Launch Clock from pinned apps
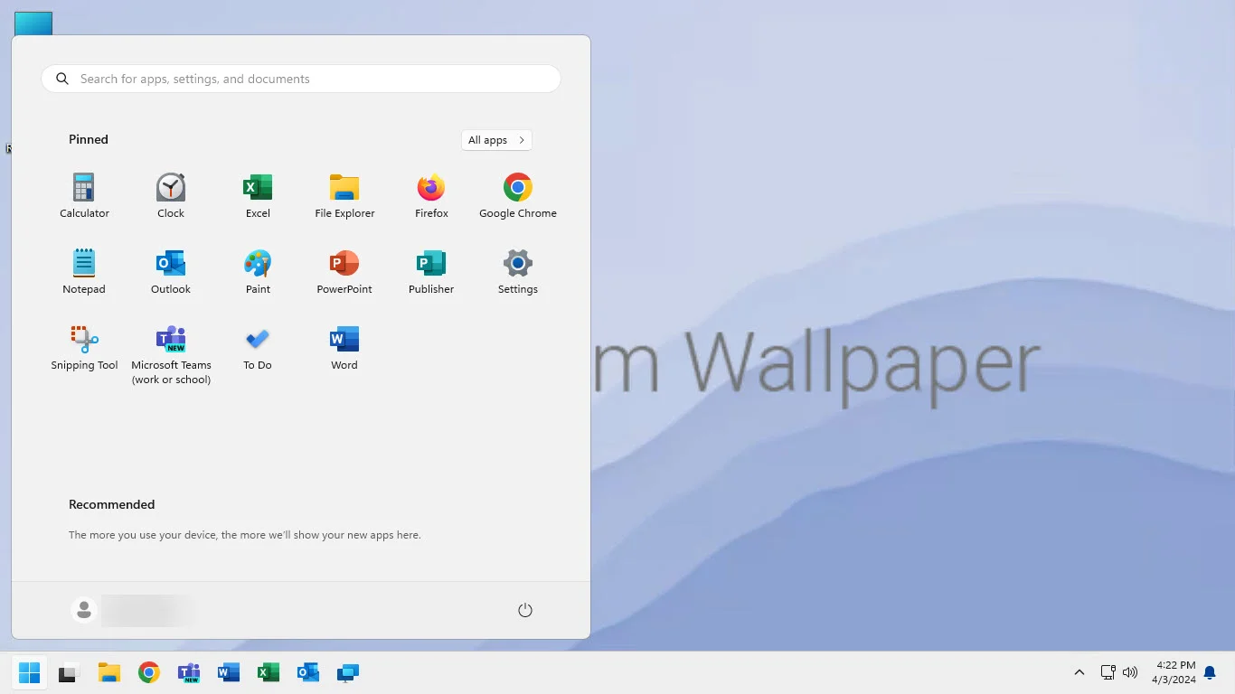Screen dimensions: 1235x694 171,195
